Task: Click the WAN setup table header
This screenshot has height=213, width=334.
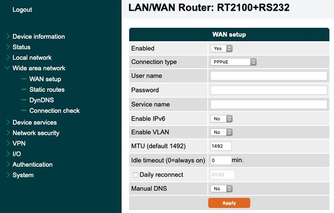Action: [x=229, y=35]
